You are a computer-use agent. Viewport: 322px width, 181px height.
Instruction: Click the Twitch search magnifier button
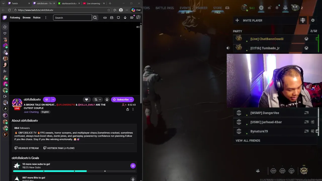tap(95, 18)
